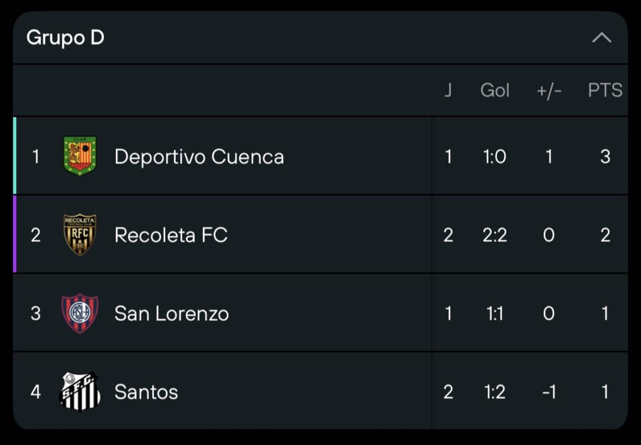Click San Lorenzo's 1:1 goal record
The width and height of the screenshot is (641, 445).
pos(495,313)
